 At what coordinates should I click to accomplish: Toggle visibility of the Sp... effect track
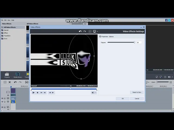click(x=2, y=102)
